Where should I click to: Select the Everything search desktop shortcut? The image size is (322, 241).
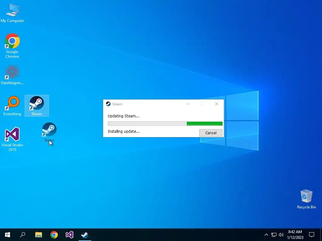12,106
